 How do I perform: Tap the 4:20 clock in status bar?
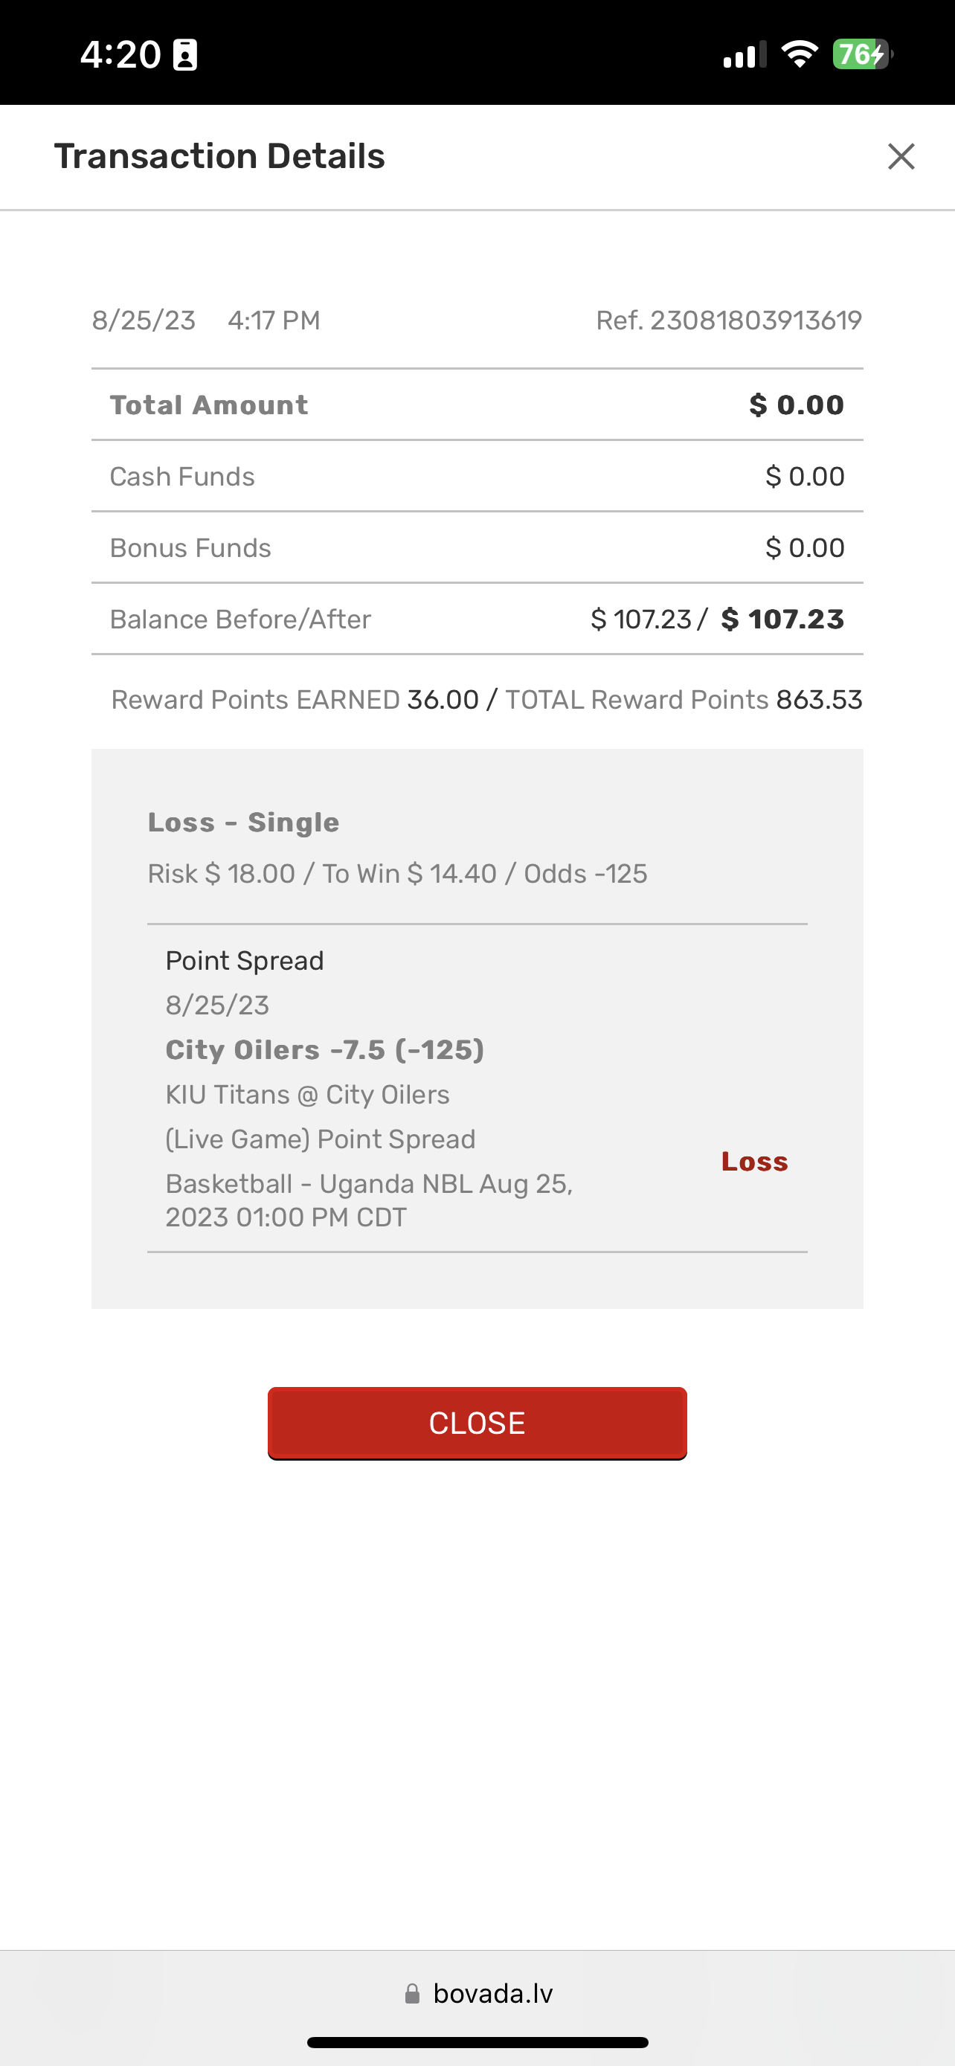120,54
